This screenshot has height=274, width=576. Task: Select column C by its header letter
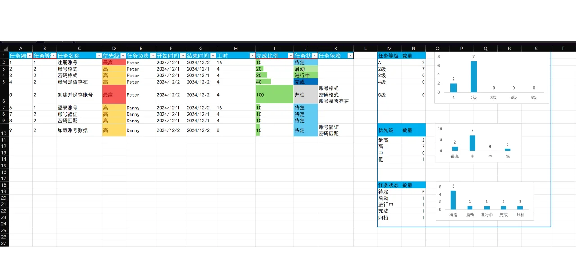click(x=79, y=49)
